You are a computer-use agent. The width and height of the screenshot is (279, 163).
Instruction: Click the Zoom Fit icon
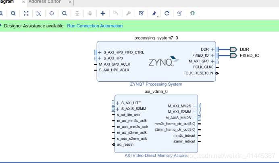[26, 13]
